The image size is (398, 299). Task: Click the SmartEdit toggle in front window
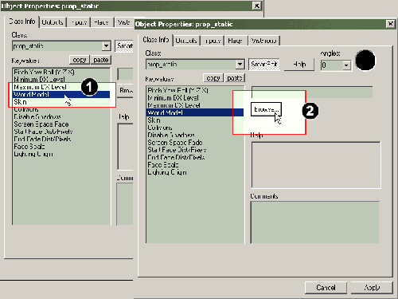264,65
